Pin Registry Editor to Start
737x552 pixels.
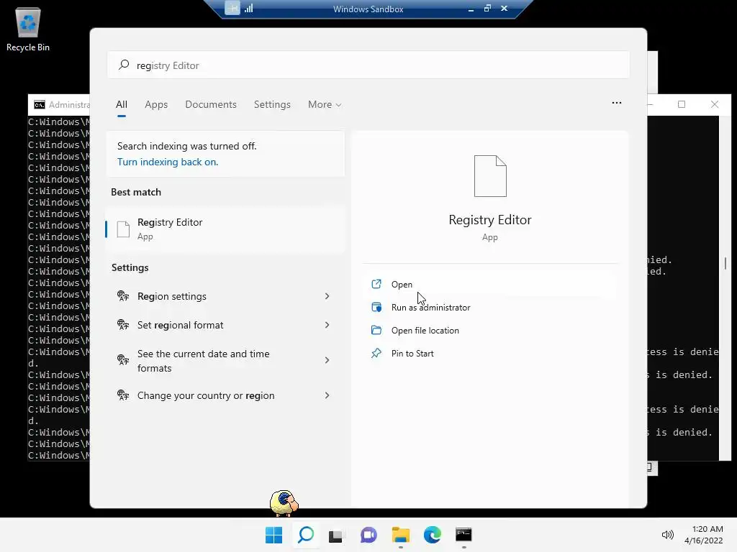click(490, 354)
